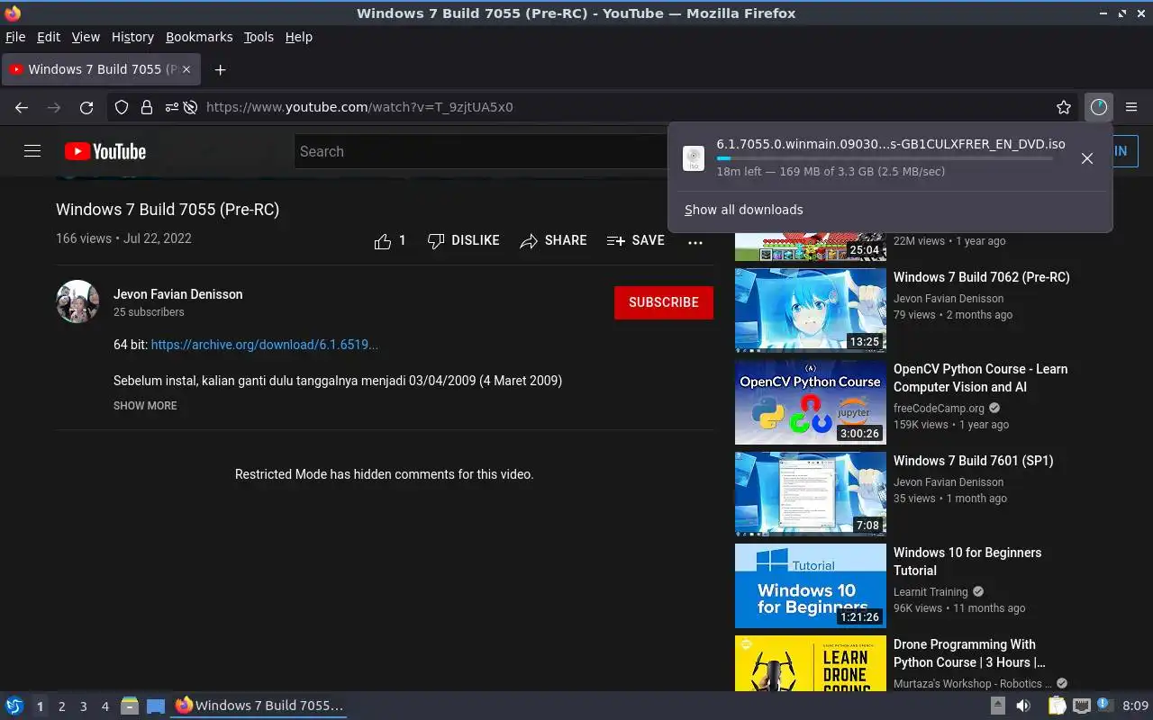
Task: Visit Learnit Training channel name
Action: click(x=931, y=592)
